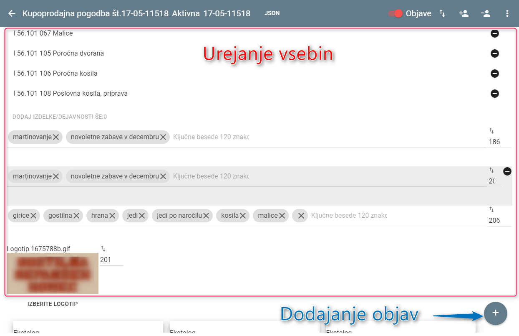
Task: Remove the 'girice' keyword chip
Action: pos(34,216)
